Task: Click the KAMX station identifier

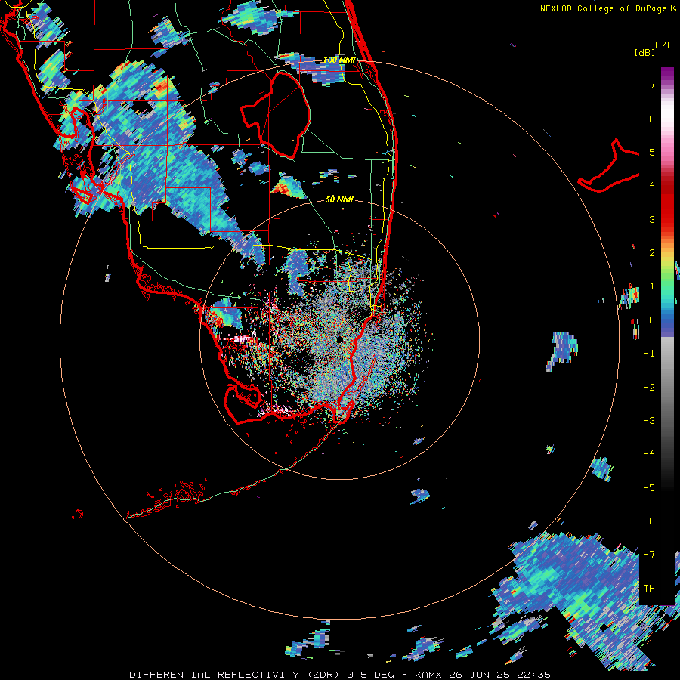Action: pos(428,675)
